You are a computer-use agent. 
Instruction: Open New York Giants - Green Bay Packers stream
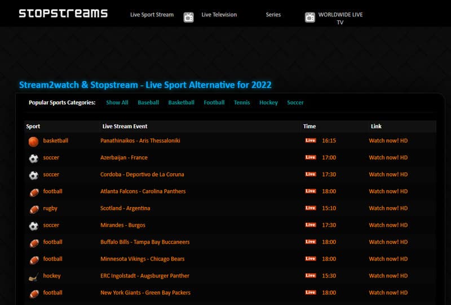tap(145, 293)
